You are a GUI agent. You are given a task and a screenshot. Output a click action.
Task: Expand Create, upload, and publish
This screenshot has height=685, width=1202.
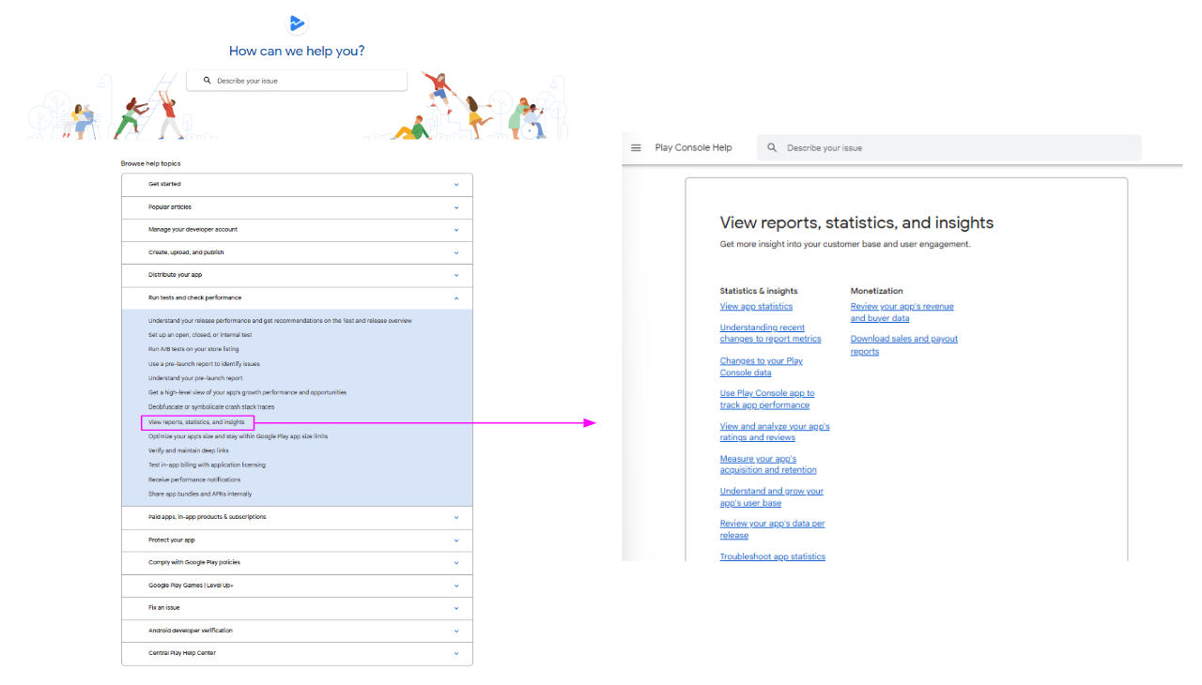pyautogui.click(x=297, y=252)
